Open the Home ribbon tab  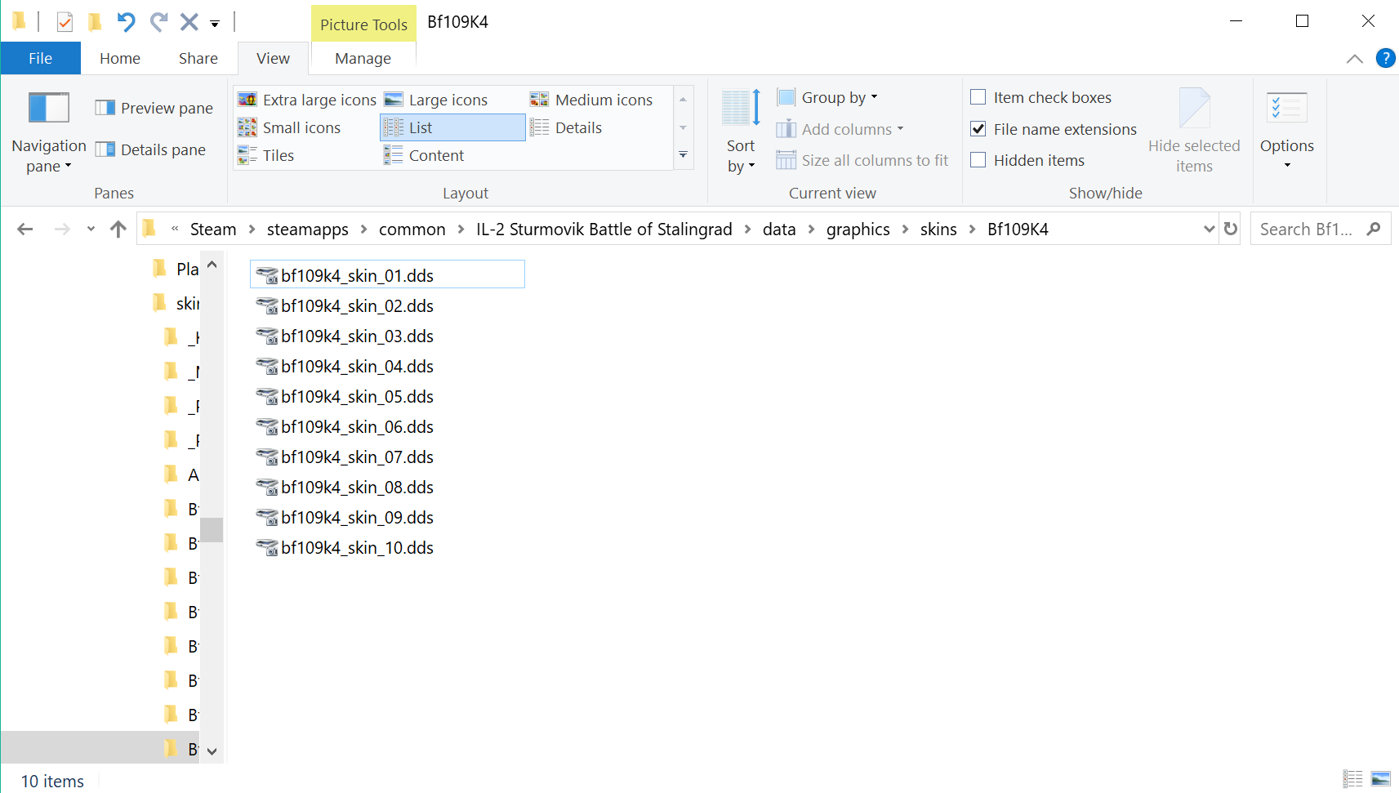120,58
